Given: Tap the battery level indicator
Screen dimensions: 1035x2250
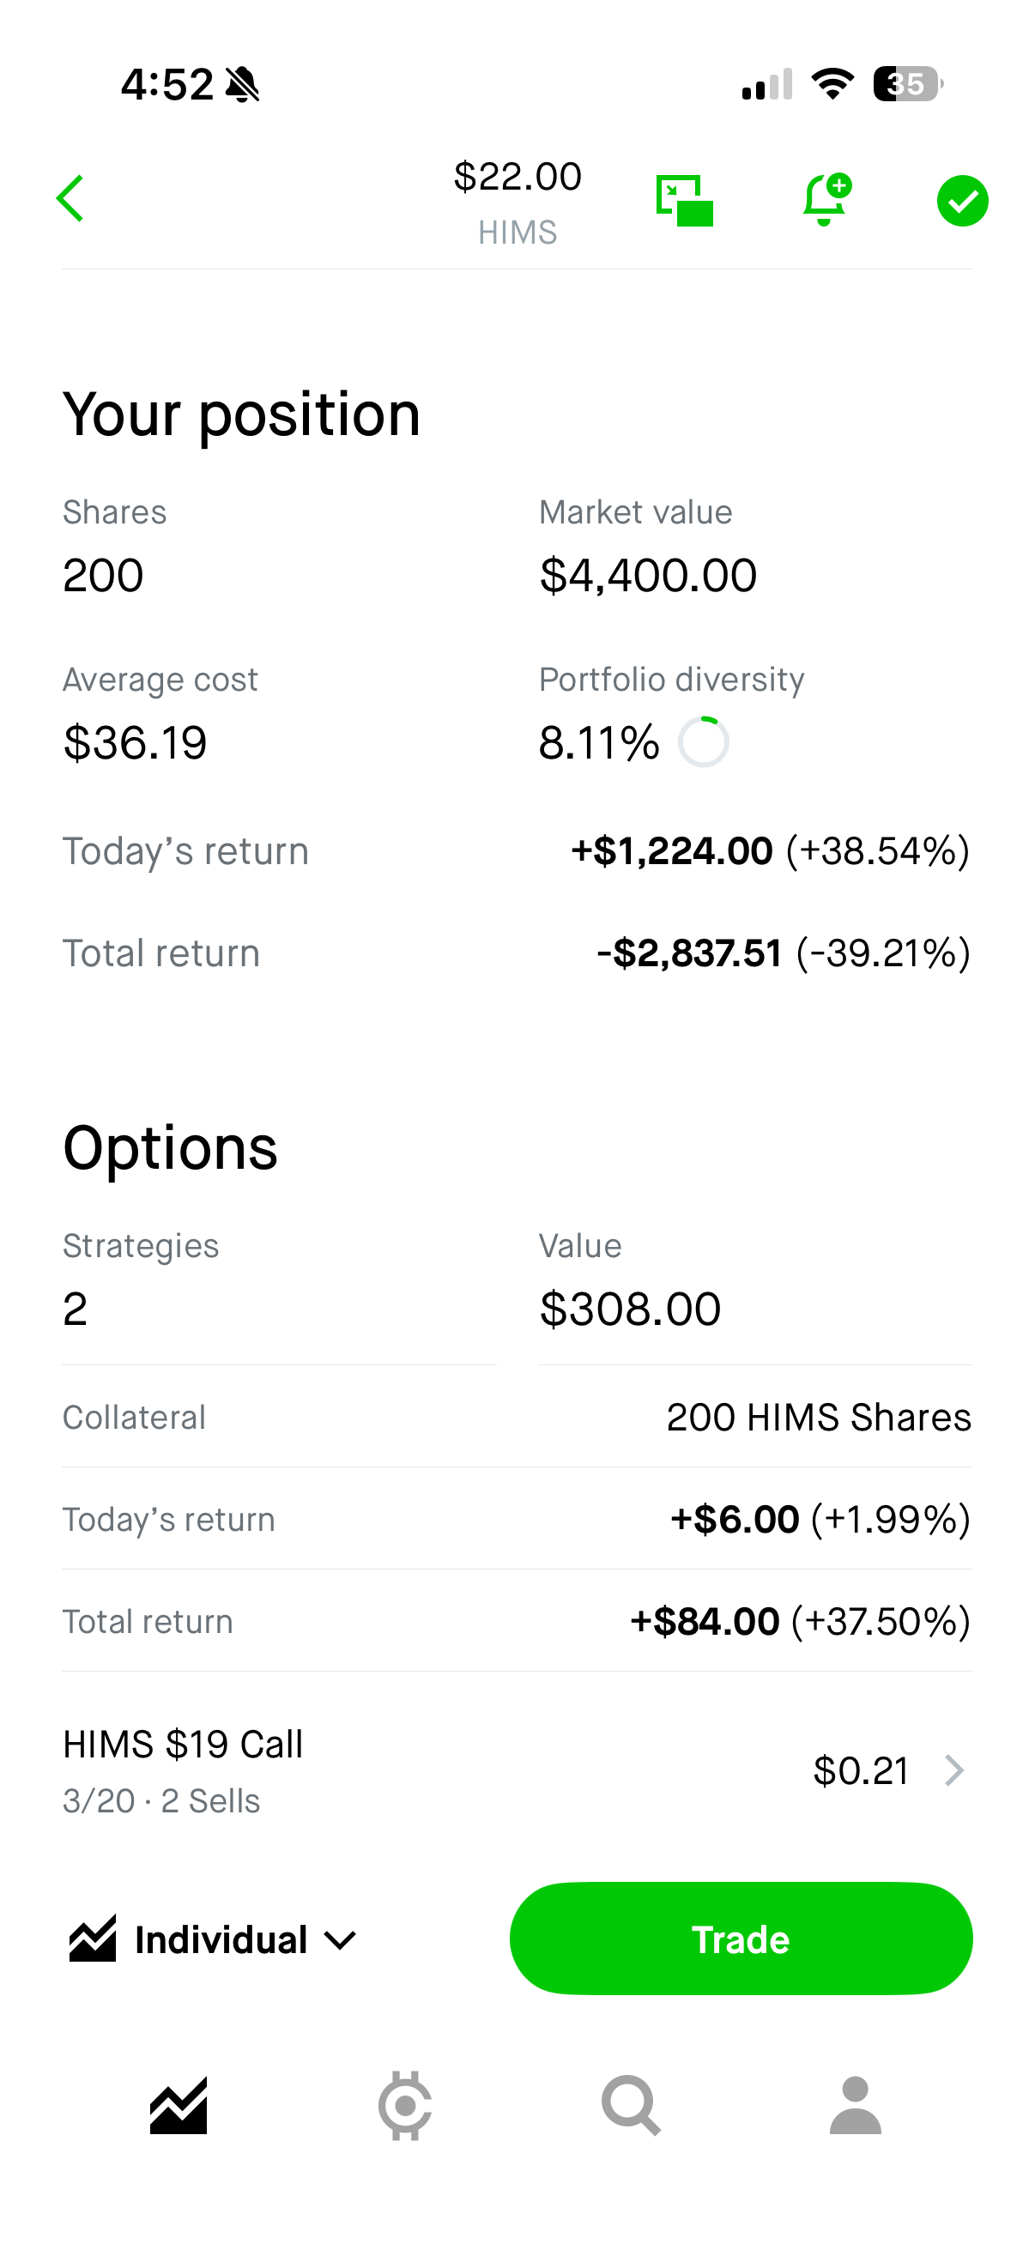Looking at the screenshot, I should [x=907, y=84].
